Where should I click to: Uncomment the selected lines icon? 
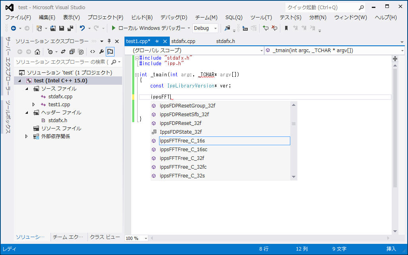(274, 28)
